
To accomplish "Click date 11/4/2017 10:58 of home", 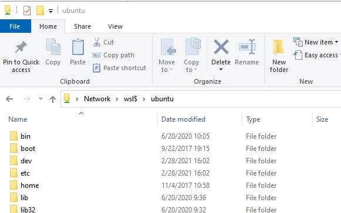I will pyautogui.click(x=185, y=185).
